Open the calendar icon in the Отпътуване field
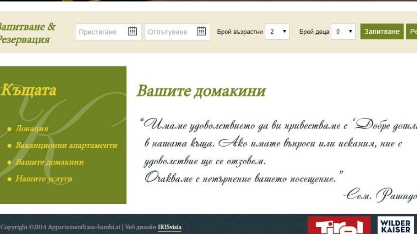Image resolution: width=417 pixels, height=234 pixels. click(x=201, y=31)
